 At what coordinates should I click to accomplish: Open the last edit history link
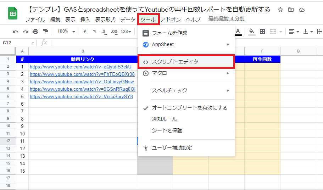(226, 19)
